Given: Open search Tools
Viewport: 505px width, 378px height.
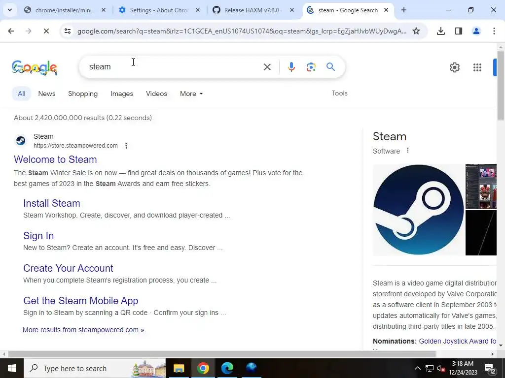Looking at the screenshot, I should click(339, 93).
